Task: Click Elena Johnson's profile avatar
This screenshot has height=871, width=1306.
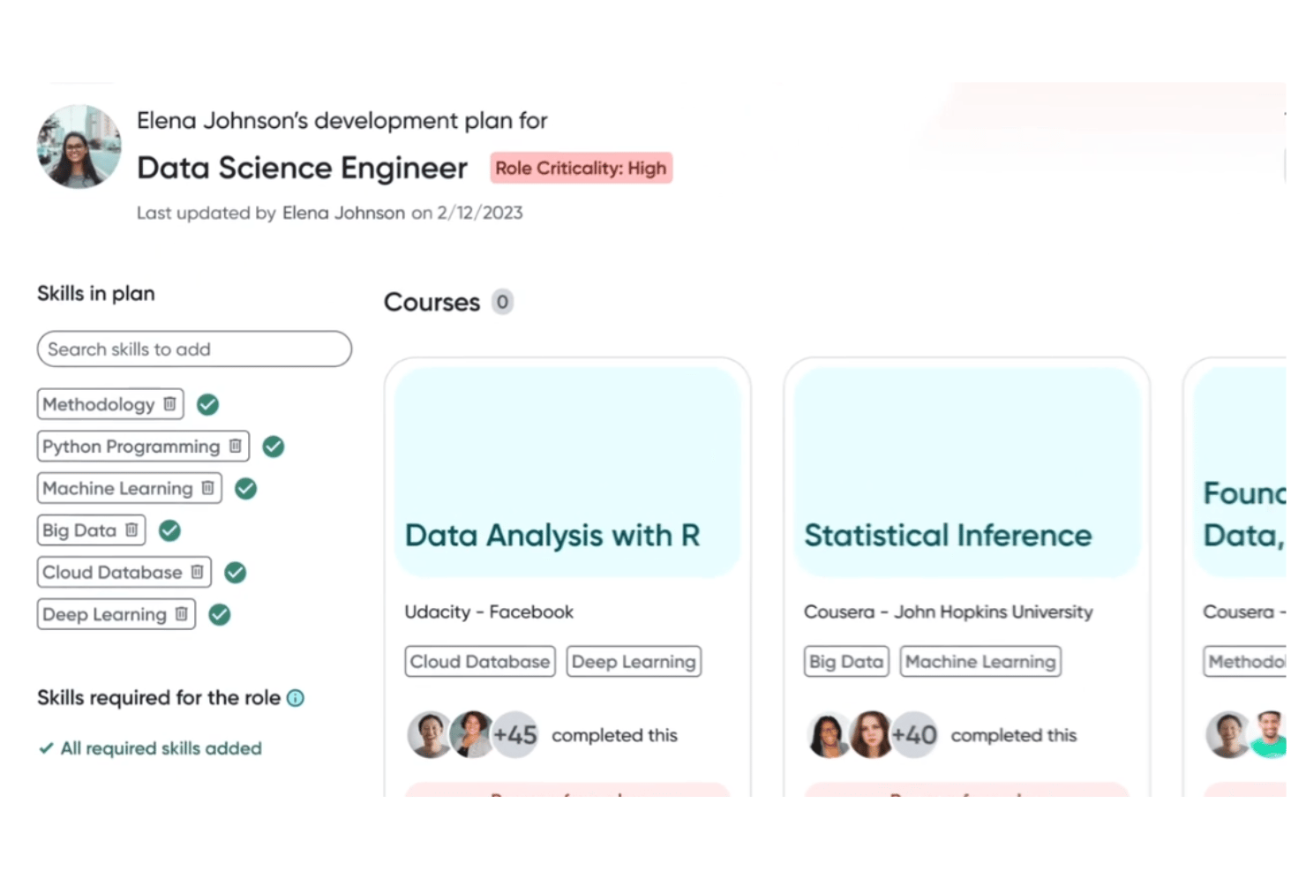Action: [79, 146]
